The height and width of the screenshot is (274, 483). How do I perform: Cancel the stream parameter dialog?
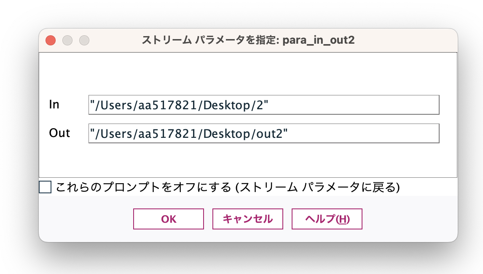[247, 219]
